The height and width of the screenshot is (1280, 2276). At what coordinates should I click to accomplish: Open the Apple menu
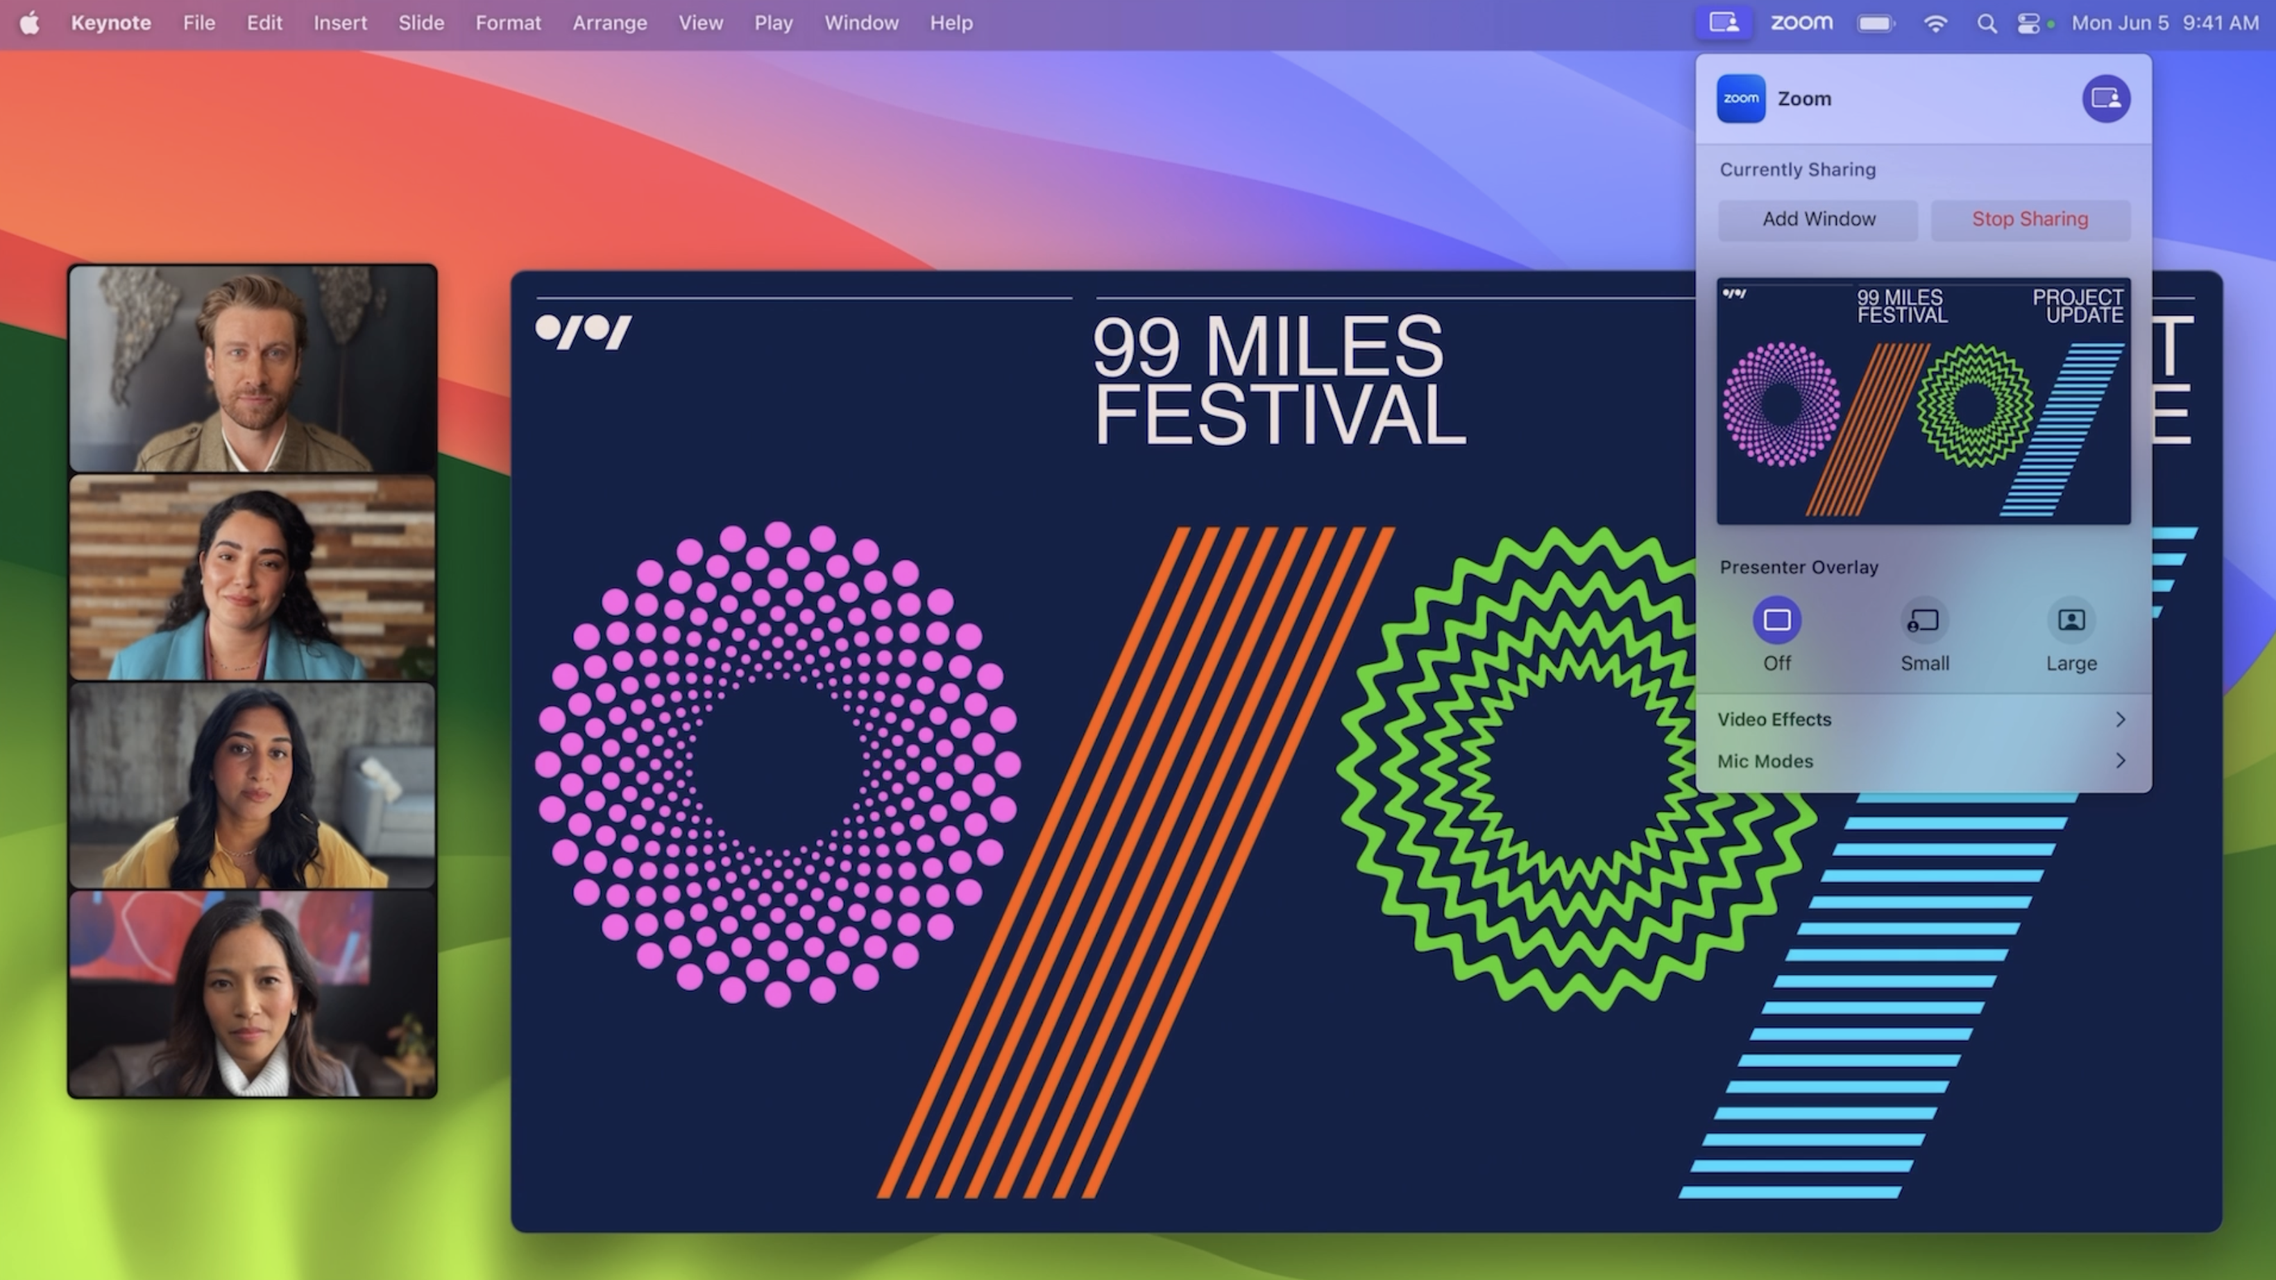click(29, 23)
